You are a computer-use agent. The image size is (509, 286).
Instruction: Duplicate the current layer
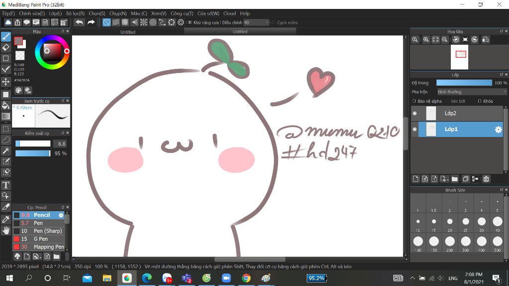[x=465, y=179]
